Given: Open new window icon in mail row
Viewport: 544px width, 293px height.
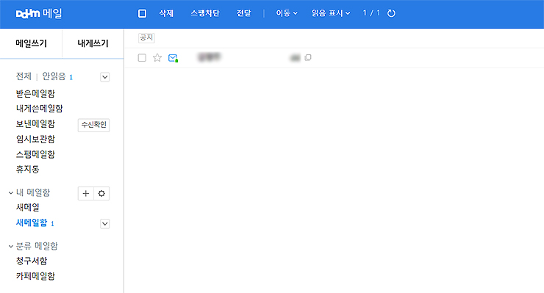Looking at the screenshot, I should click(308, 57).
